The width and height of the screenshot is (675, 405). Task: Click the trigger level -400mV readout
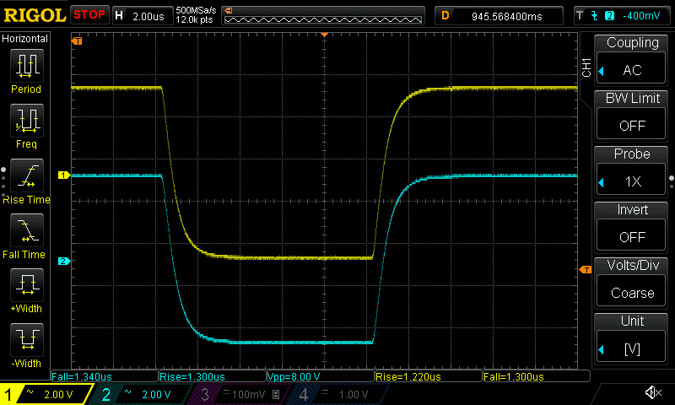641,16
